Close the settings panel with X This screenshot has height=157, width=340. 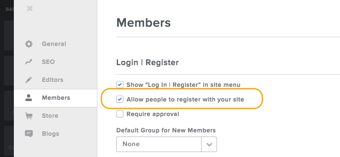[30, 9]
